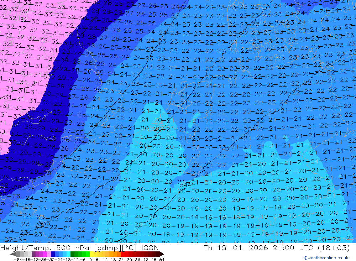Click the '-54' value on the legend scale

click(x=18, y=260)
